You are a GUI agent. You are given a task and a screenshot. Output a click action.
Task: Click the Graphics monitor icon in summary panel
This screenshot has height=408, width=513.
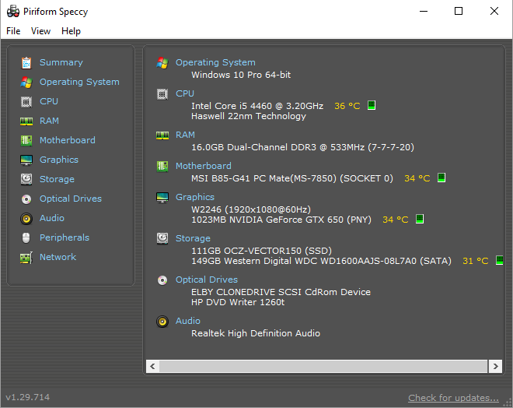coord(162,197)
